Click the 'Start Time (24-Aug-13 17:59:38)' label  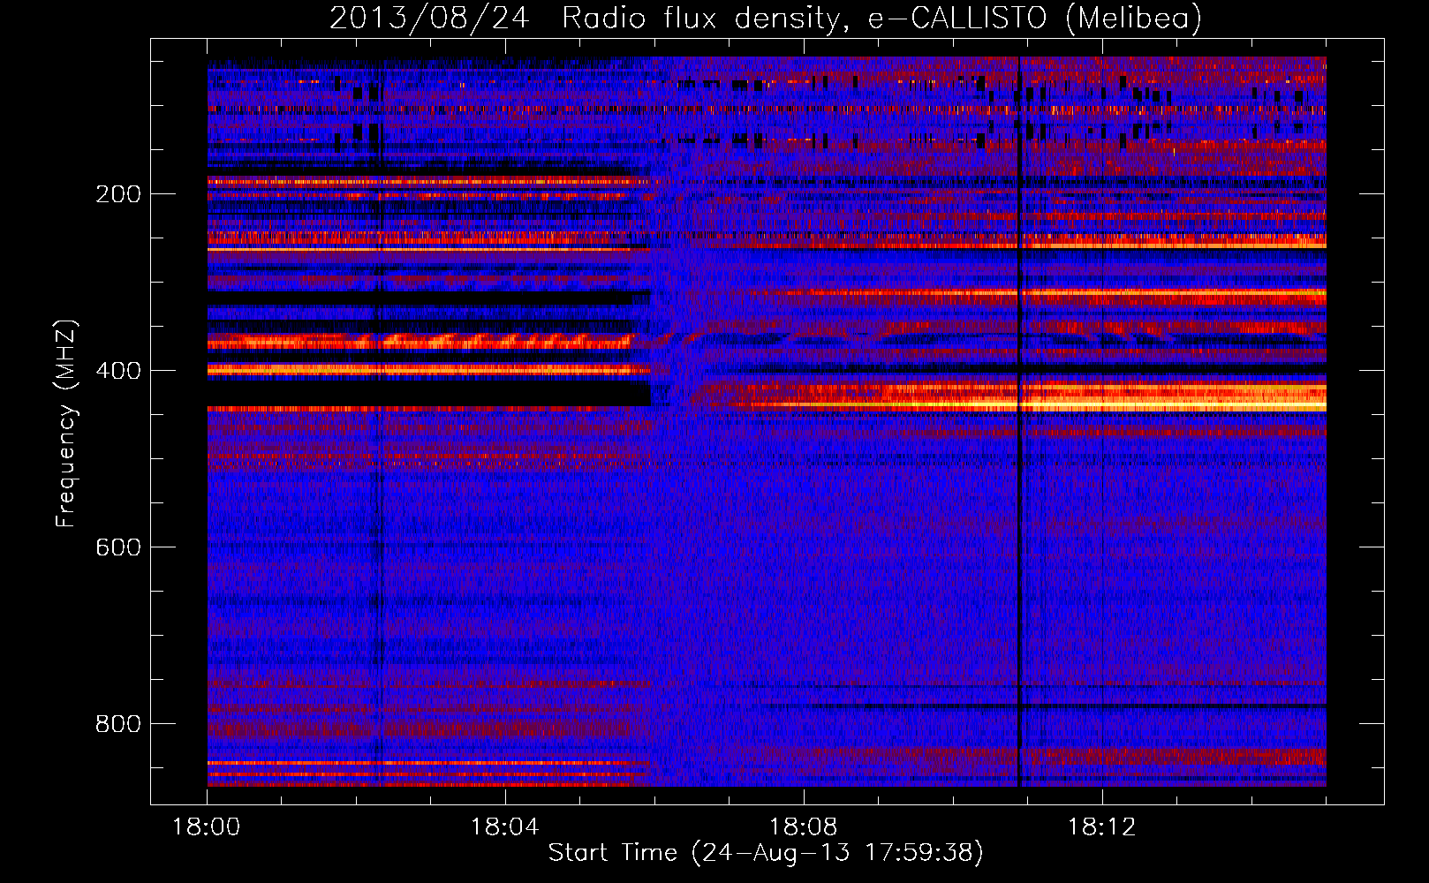click(x=766, y=853)
